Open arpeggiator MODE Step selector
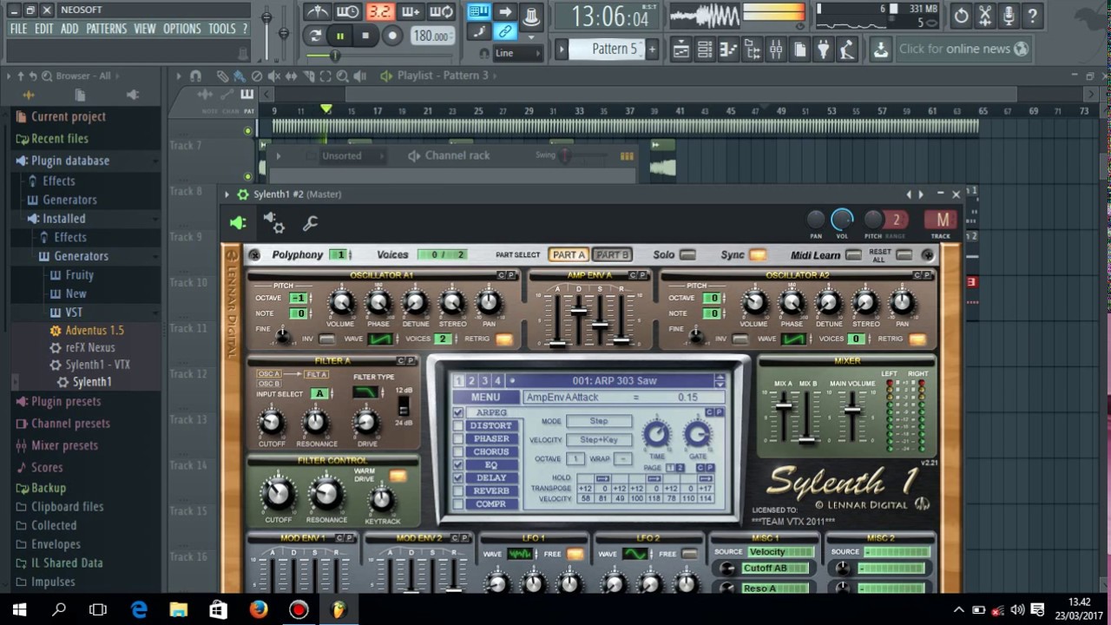The image size is (1111, 625). click(x=599, y=422)
